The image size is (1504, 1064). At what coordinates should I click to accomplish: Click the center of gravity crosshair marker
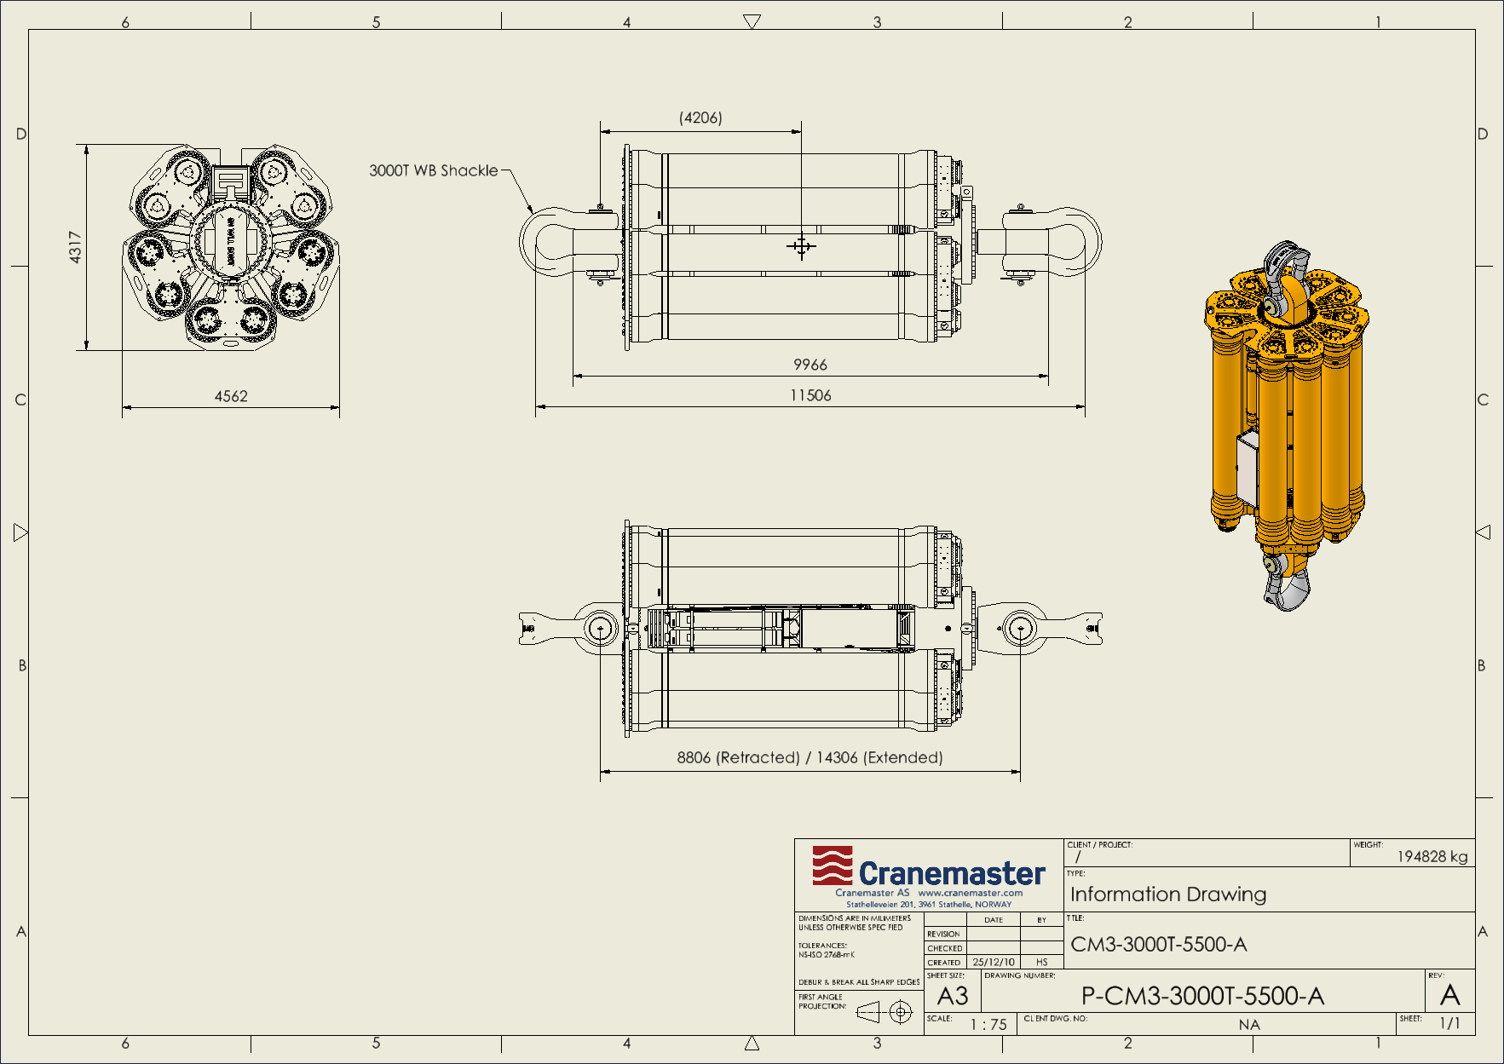click(x=801, y=246)
